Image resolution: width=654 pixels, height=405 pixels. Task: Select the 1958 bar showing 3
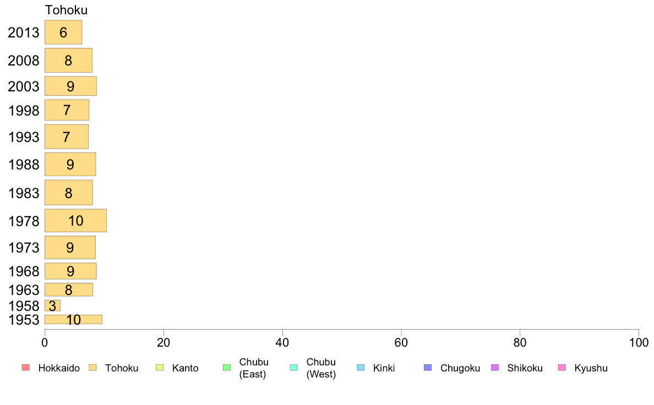[x=52, y=306]
